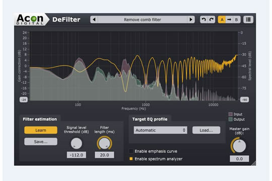Click the Master gain (dB) label

click(239, 131)
